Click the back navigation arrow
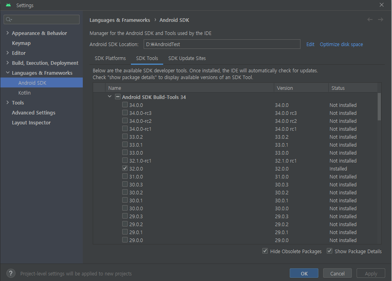The height and width of the screenshot is (281, 392). pos(370,19)
